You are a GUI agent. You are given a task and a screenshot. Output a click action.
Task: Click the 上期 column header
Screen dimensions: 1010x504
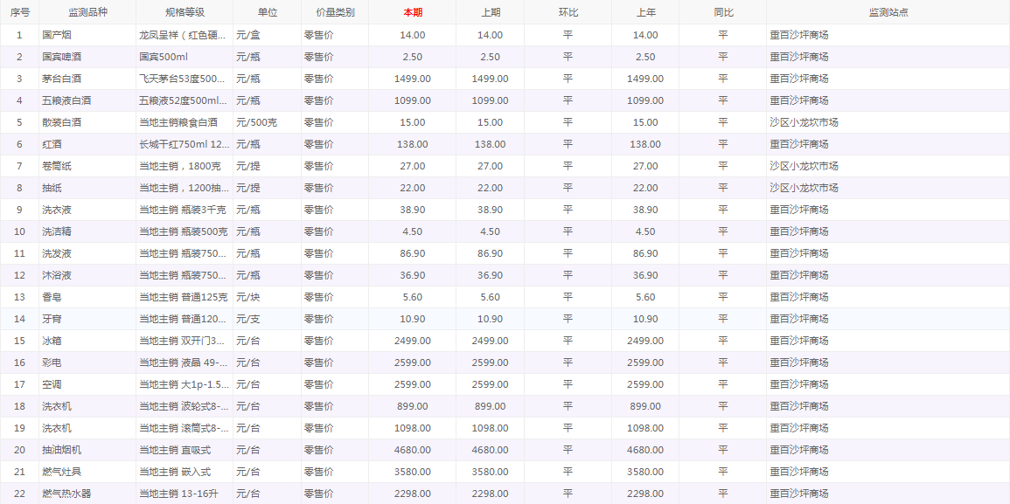click(x=491, y=12)
